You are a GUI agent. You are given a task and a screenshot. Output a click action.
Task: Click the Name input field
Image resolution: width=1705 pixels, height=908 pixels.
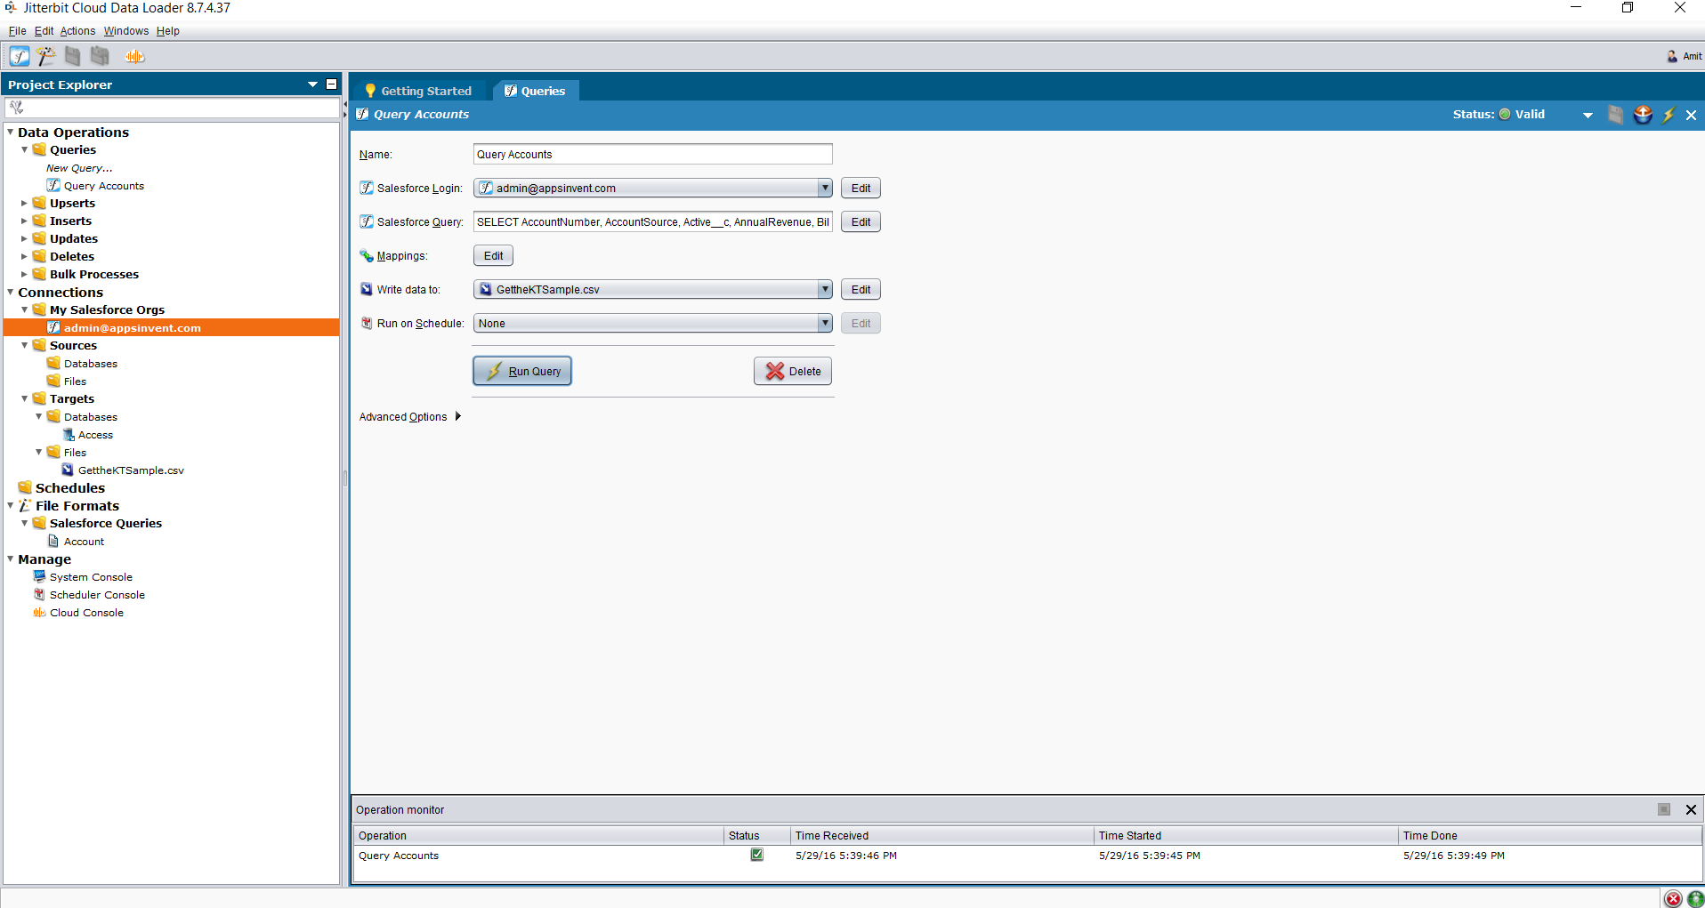tap(652, 155)
